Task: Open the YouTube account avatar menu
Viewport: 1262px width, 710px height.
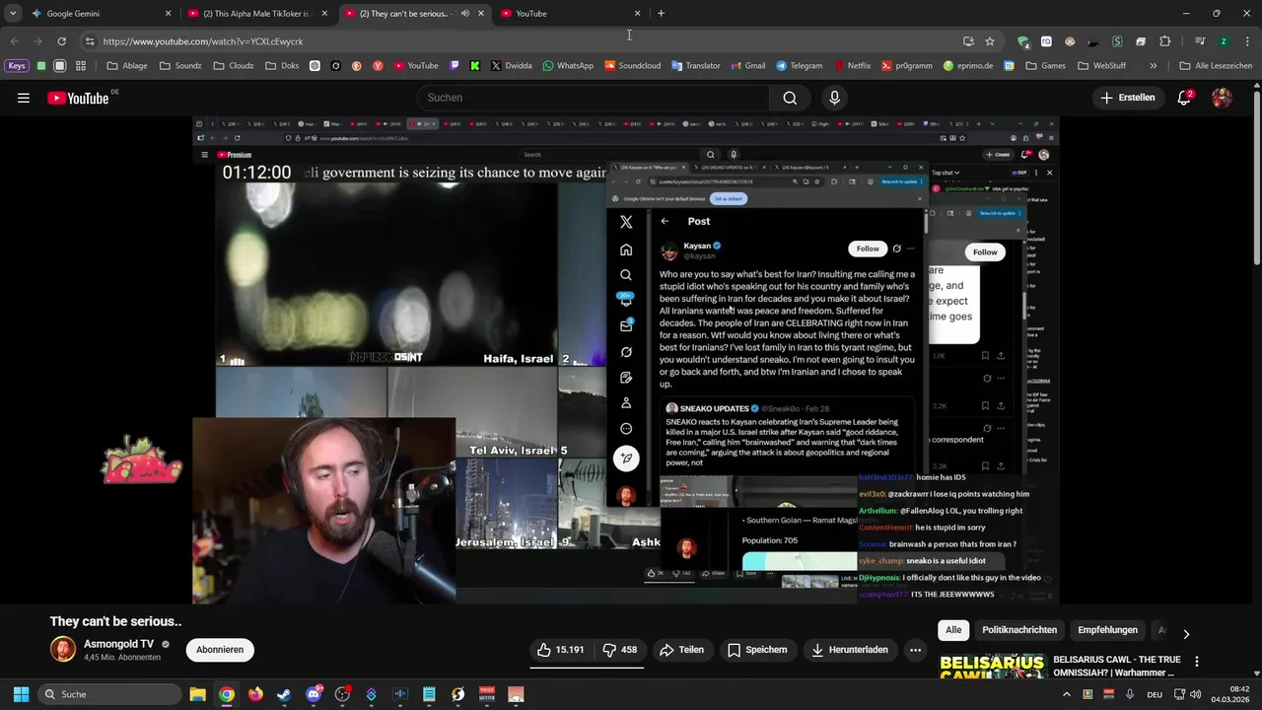Action: pyautogui.click(x=1222, y=98)
